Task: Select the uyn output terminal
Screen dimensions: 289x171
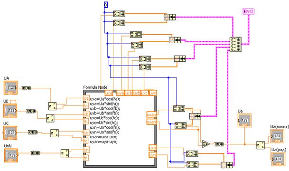Action: tap(153, 155)
